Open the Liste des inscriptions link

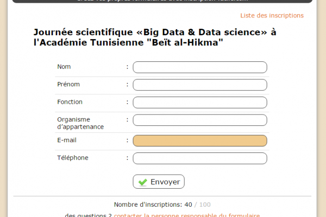272,16
